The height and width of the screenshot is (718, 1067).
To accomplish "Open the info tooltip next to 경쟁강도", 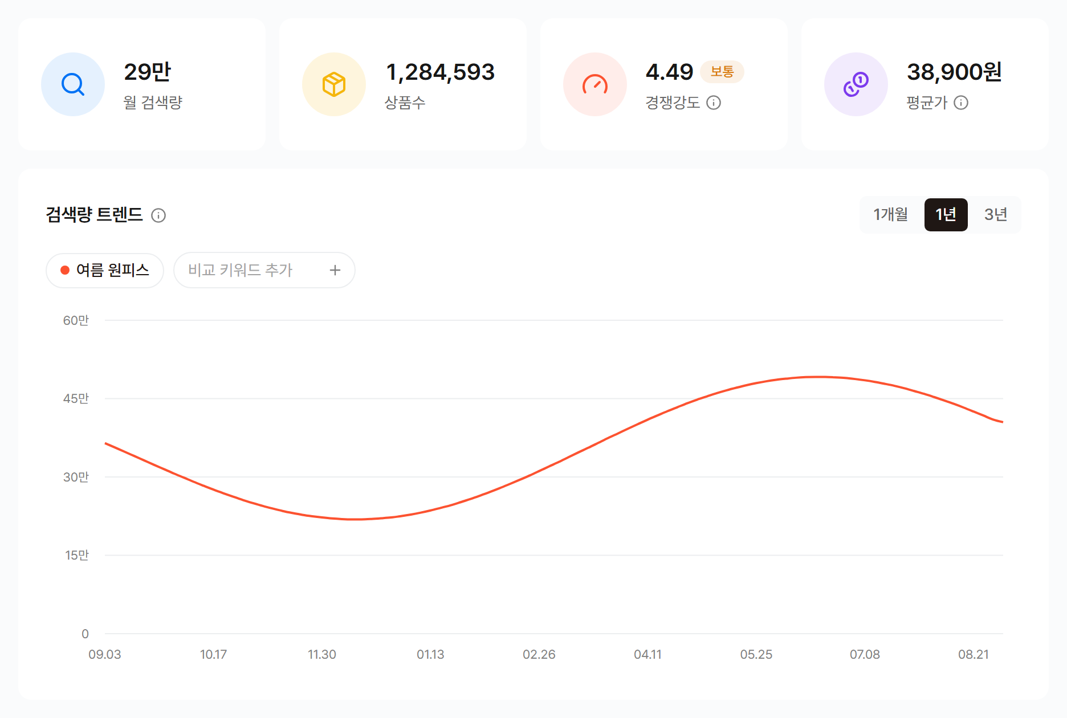I will click(714, 103).
